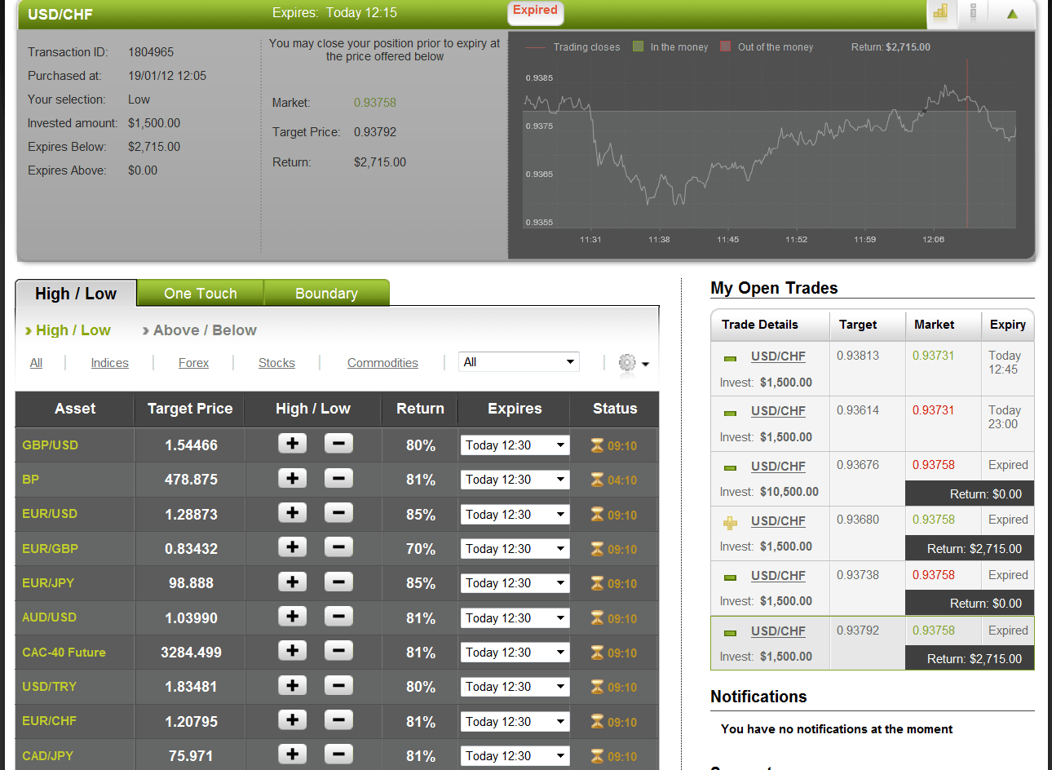Open the 'All' asset filter combo box
Image resolution: width=1052 pixels, height=770 pixels.
[x=518, y=361]
